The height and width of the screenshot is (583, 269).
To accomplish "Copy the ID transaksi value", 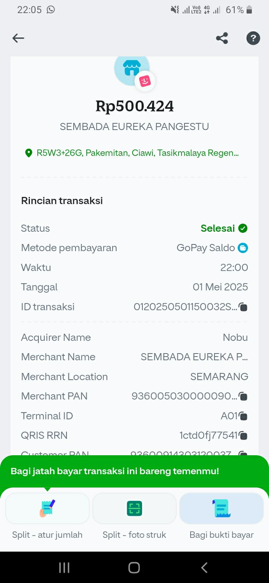I will point(243,307).
